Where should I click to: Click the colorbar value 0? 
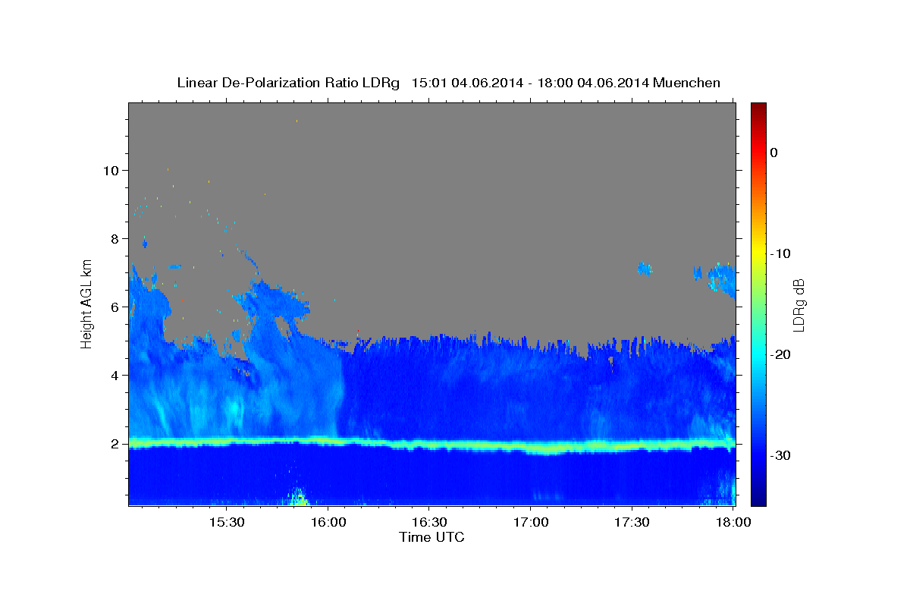coord(774,153)
